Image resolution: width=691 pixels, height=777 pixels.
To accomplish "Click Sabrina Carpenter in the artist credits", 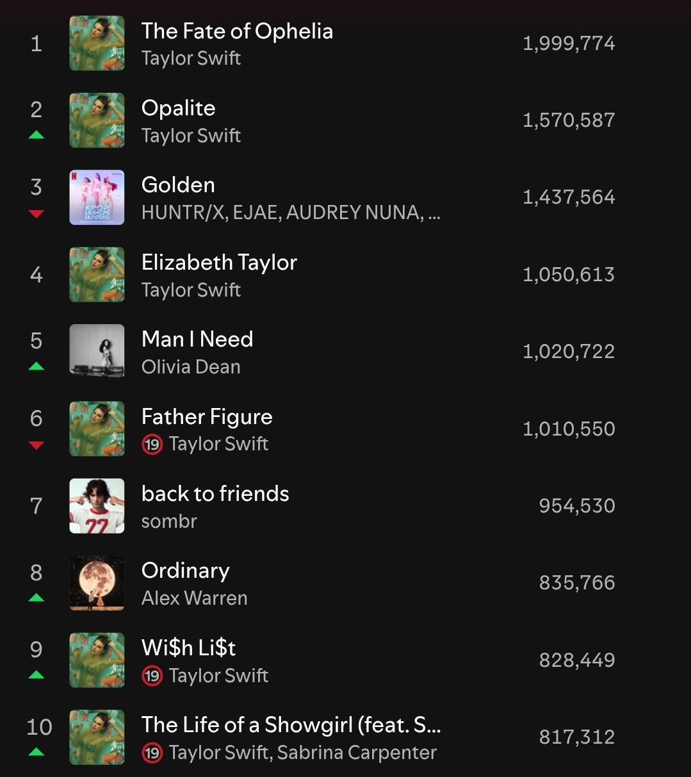I will point(357,753).
